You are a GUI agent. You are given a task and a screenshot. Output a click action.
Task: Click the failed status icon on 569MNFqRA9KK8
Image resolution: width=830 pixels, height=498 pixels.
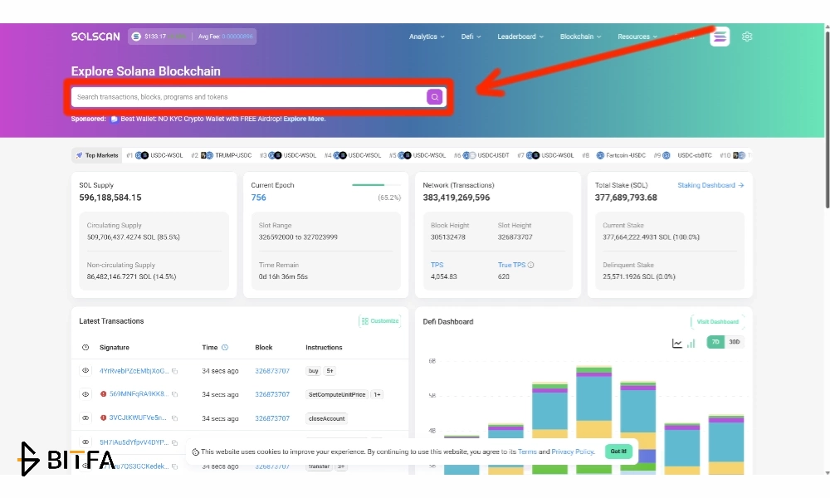click(x=103, y=394)
